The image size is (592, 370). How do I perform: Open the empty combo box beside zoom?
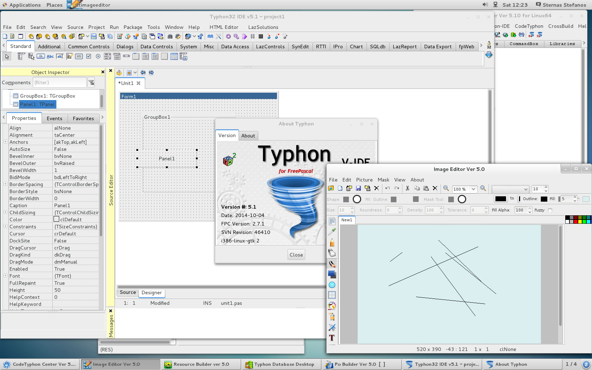[x=510, y=189]
